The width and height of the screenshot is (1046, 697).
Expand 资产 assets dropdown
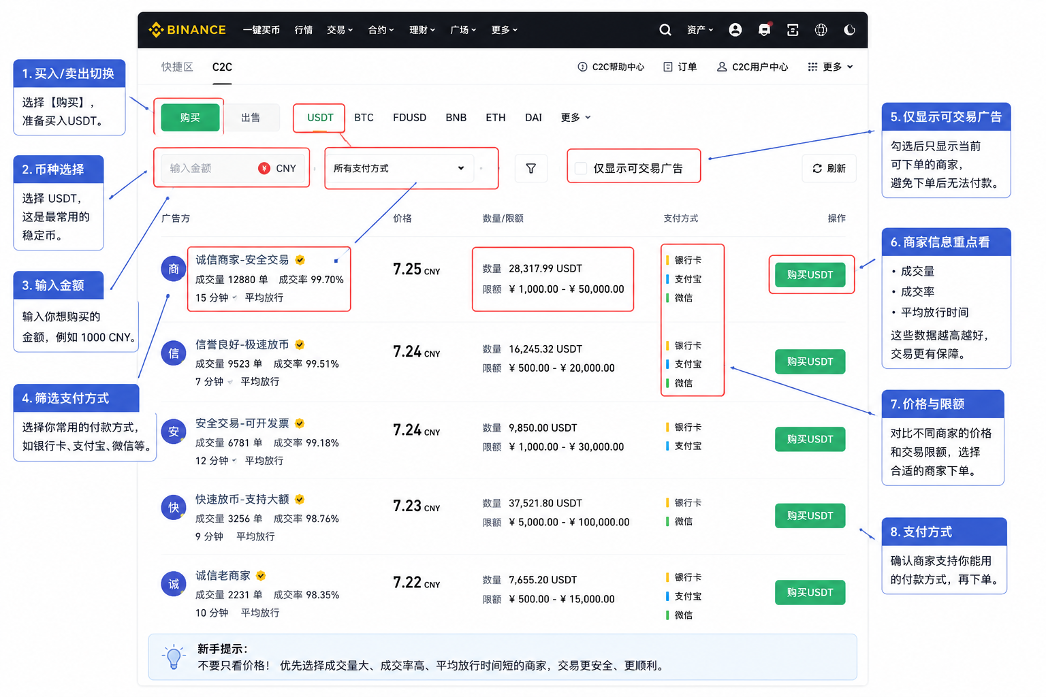click(x=700, y=30)
